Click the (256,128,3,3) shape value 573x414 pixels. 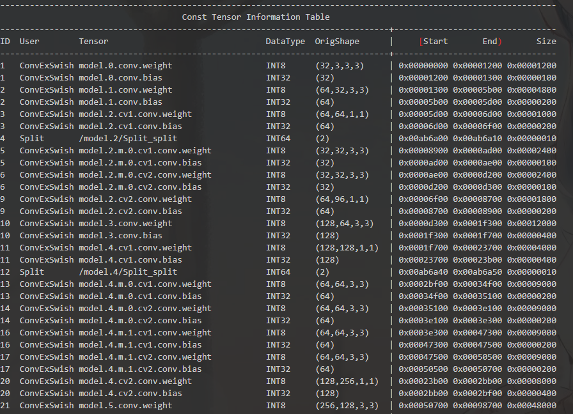pos(347,406)
